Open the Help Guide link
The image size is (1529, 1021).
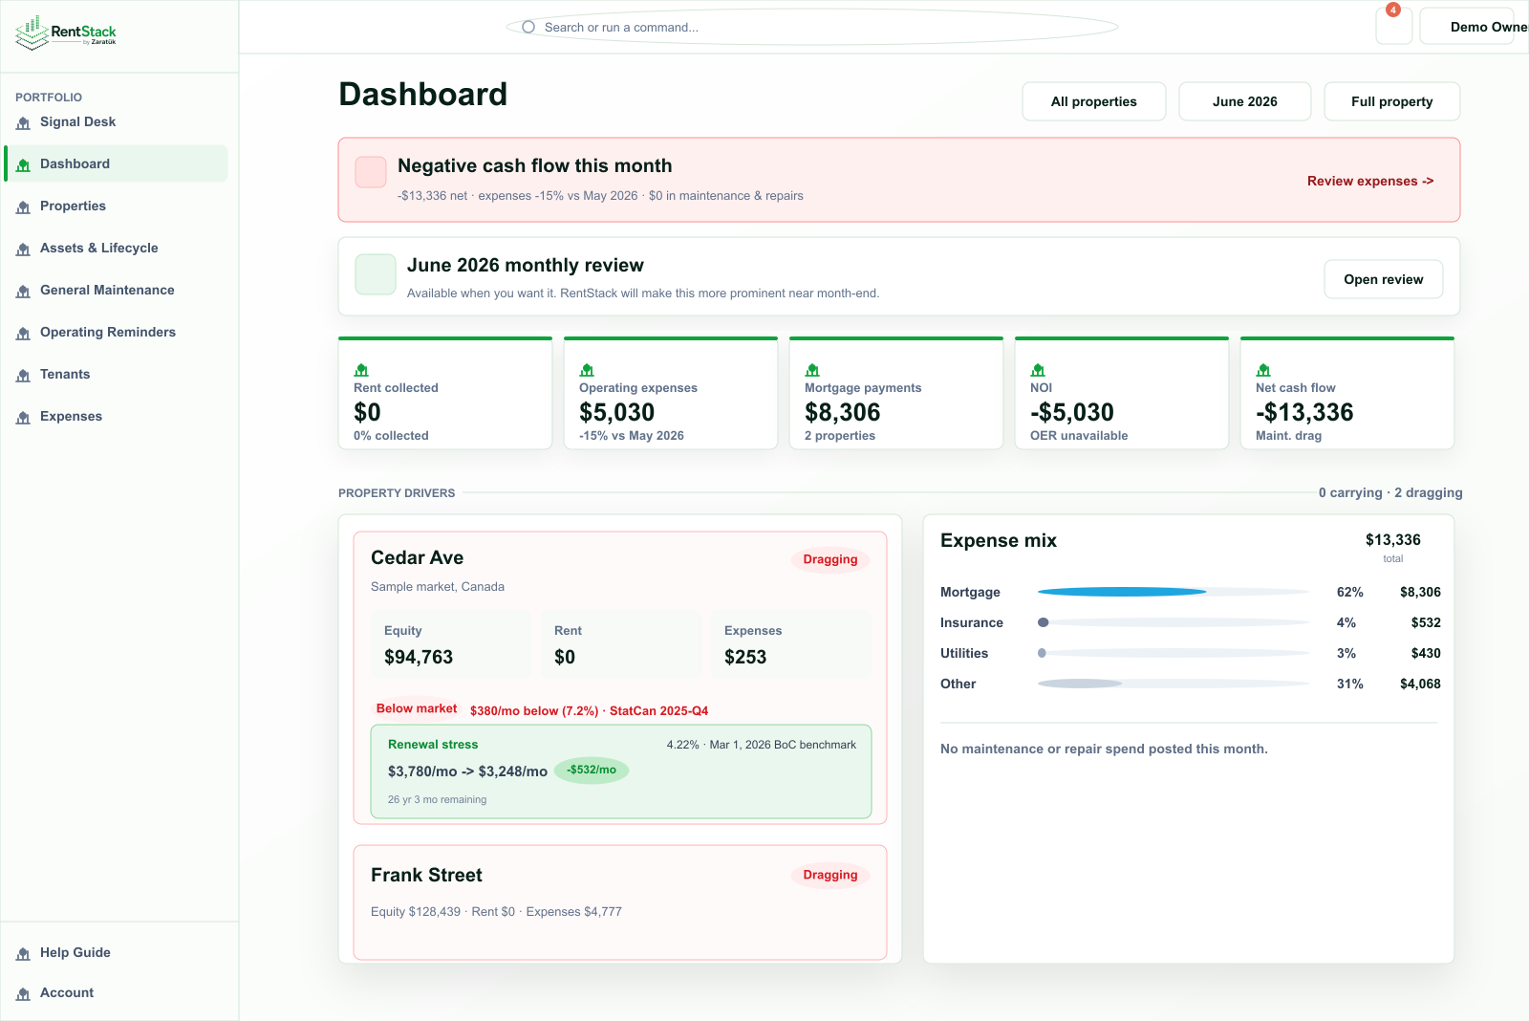coord(116,952)
